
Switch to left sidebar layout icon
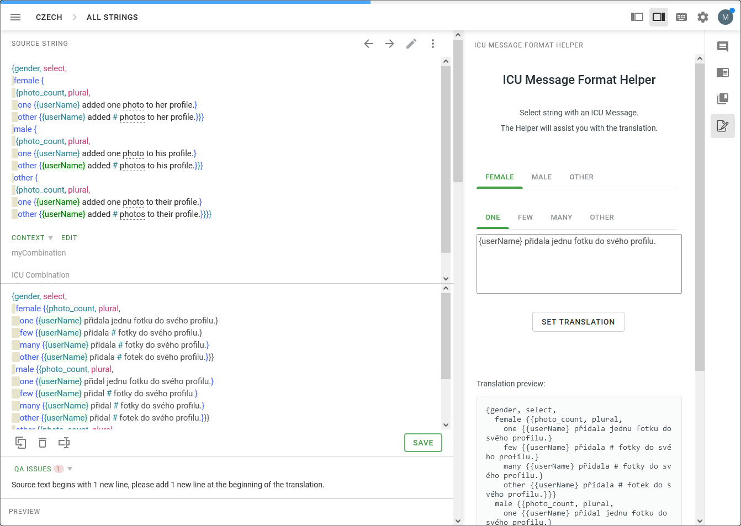tap(637, 17)
